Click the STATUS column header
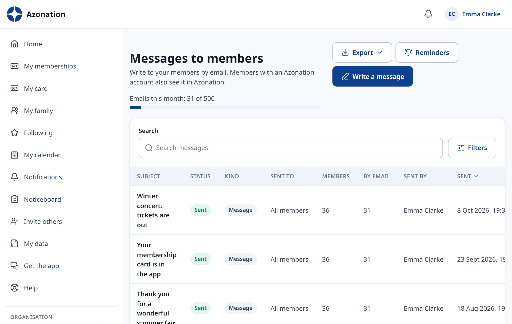512x324 pixels. [200, 176]
